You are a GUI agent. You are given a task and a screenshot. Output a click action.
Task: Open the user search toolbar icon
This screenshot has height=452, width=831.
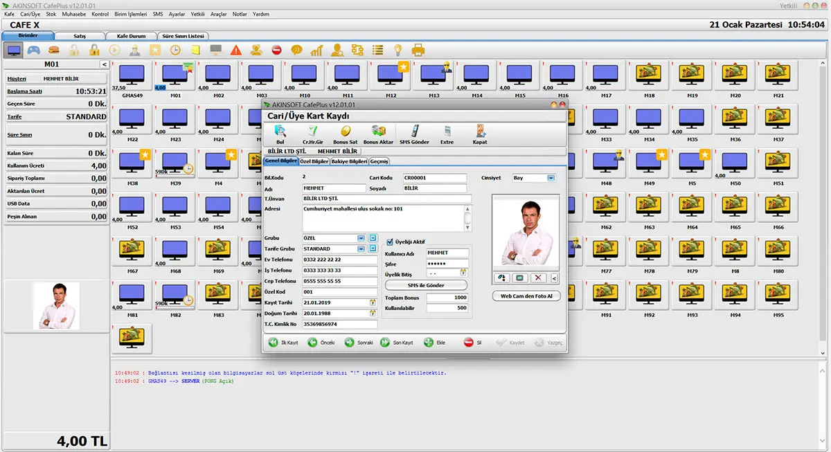tap(337, 50)
